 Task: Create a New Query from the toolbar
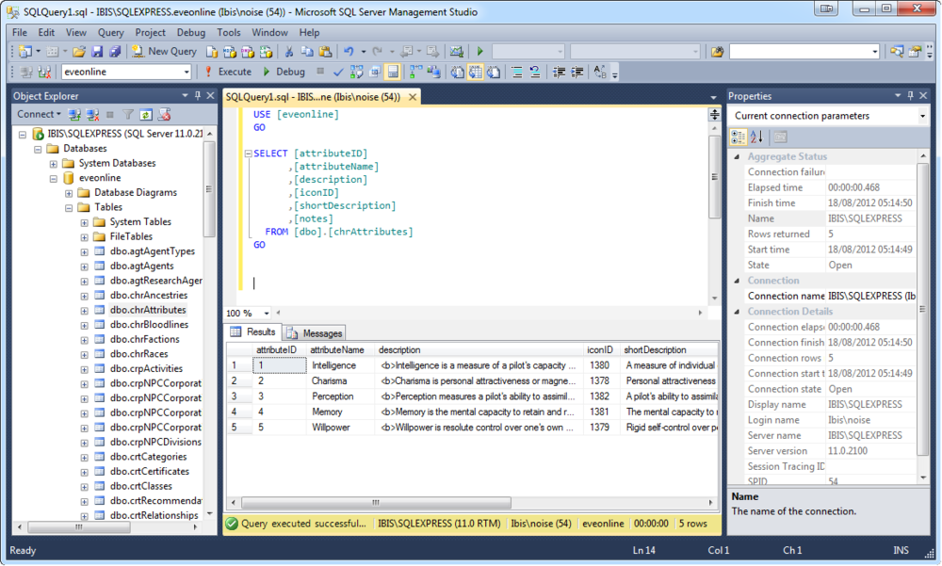tap(162, 50)
